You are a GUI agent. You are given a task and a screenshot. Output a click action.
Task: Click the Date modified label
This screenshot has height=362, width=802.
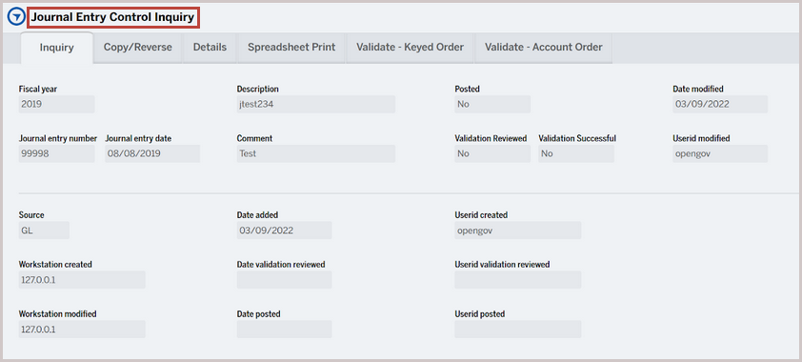click(697, 89)
